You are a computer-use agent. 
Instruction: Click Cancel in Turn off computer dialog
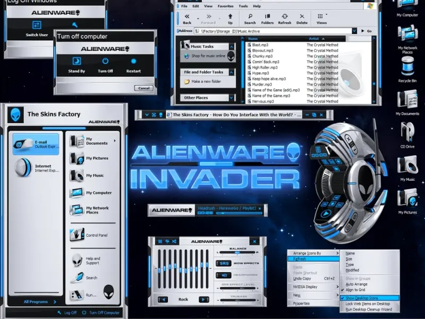(143, 88)
